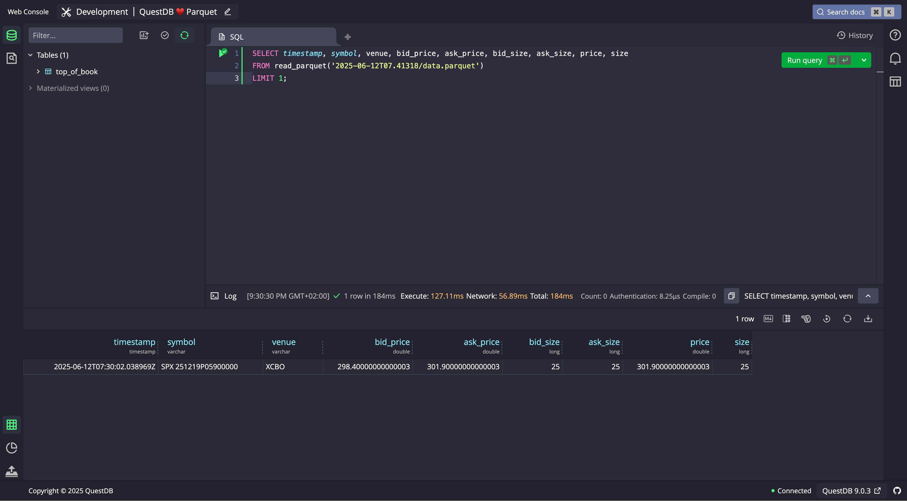Download the result as CSV

(x=868, y=319)
